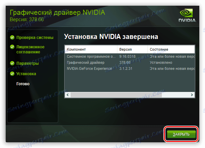Screen dimensions: 205x148
Task: Click version cell 3.1.2.31
Action: pyautogui.click(x=126, y=68)
